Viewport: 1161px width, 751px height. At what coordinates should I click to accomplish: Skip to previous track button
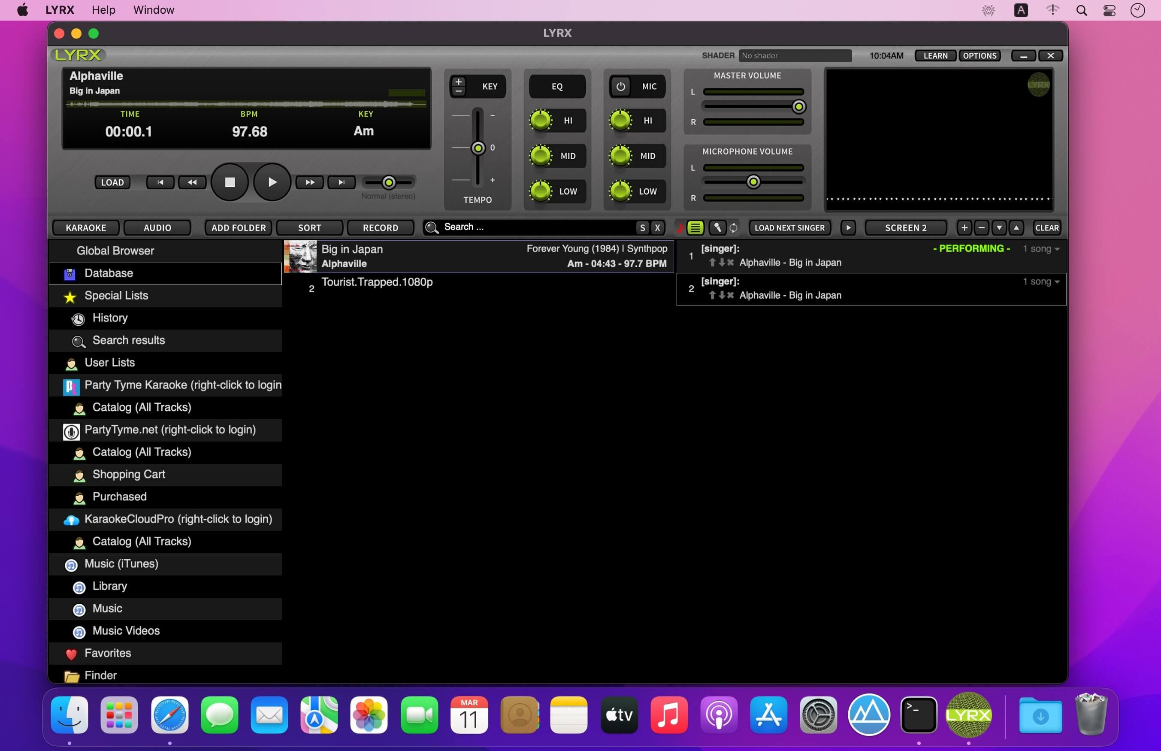pyautogui.click(x=160, y=182)
